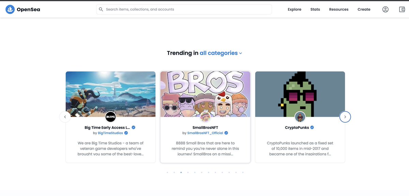Click the CryptoPunks round collection avatar
409x196 pixels.
point(300,117)
